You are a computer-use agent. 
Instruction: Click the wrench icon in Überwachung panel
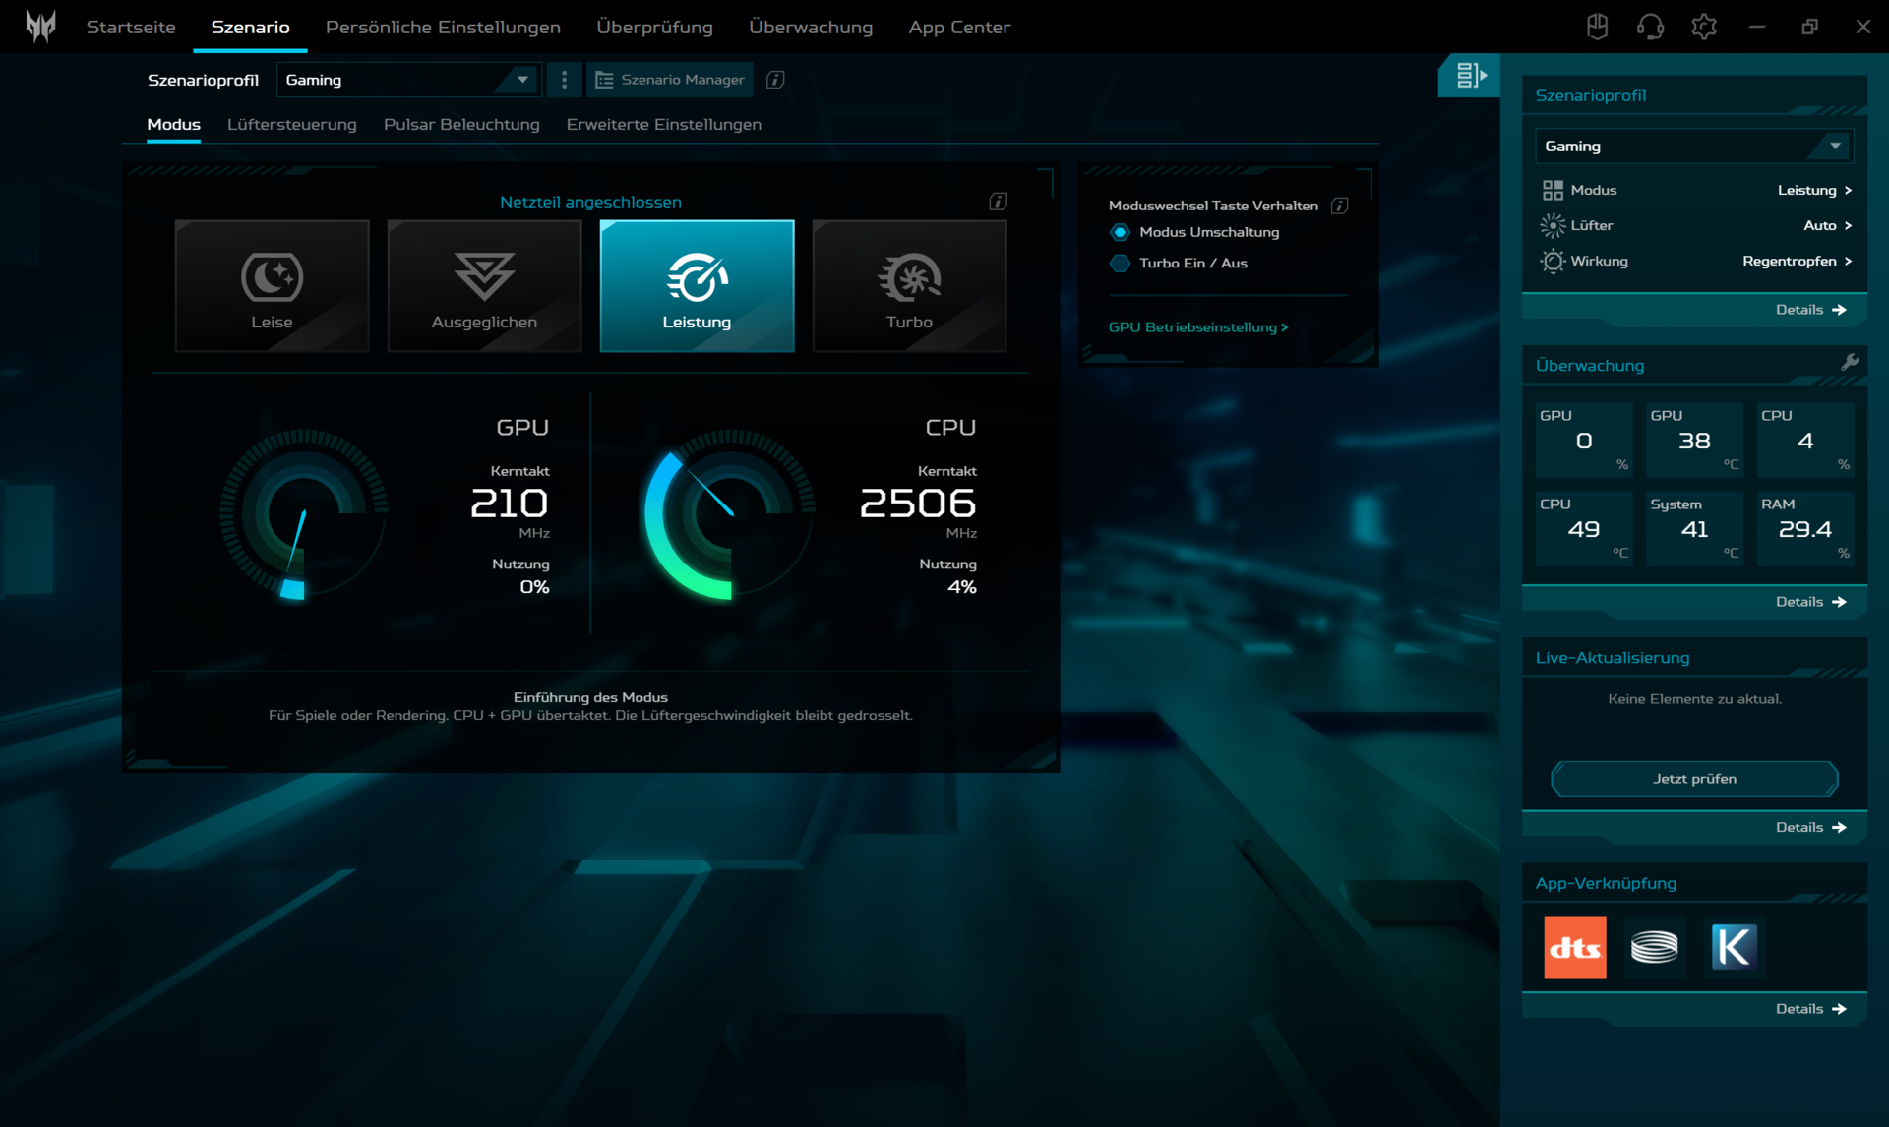[1850, 363]
